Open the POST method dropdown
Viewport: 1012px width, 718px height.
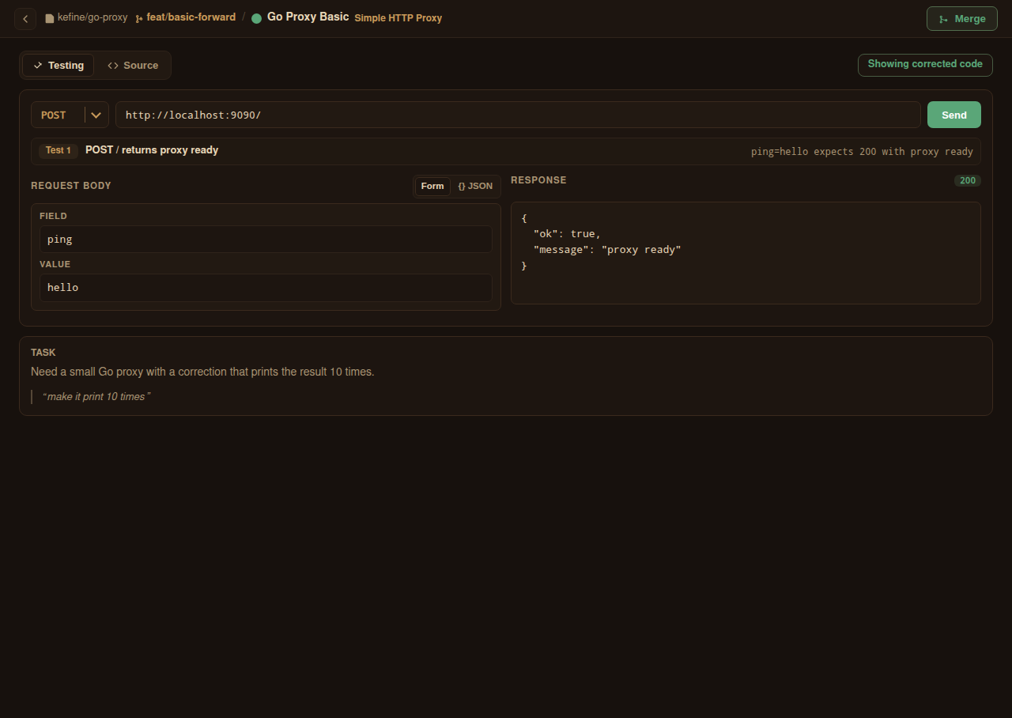(70, 115)
